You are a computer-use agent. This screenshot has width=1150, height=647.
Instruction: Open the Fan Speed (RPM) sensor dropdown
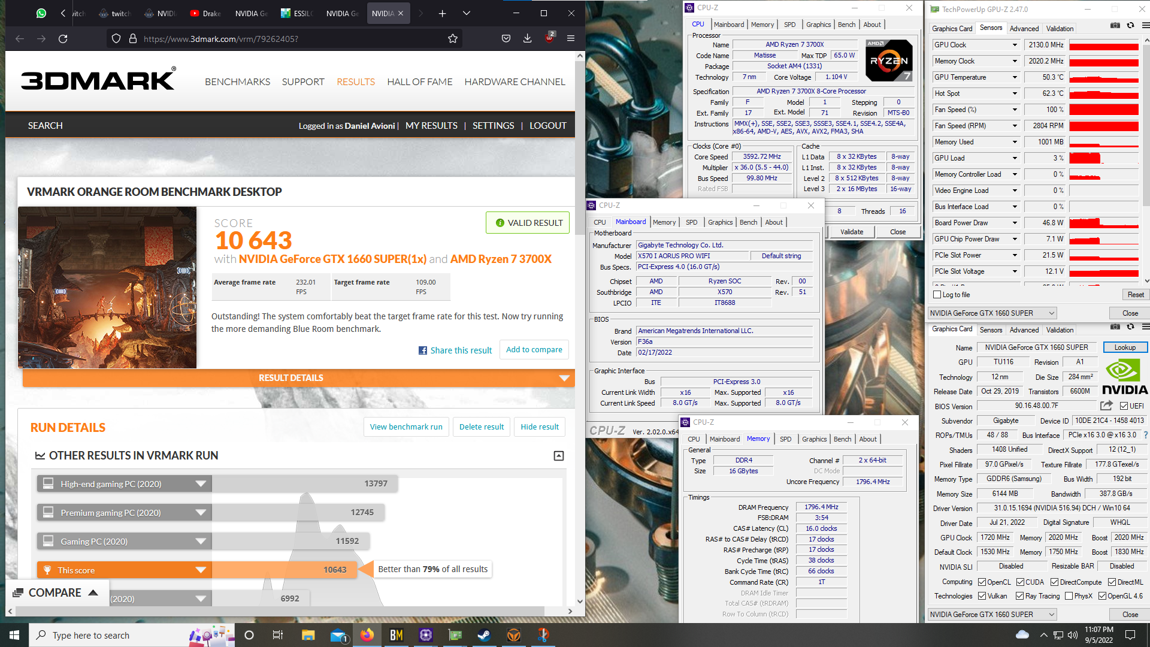pos(1015,126)
